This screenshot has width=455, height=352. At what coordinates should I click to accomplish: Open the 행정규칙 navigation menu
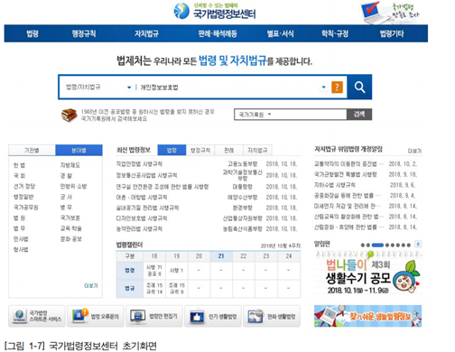[x=84, y=33]
